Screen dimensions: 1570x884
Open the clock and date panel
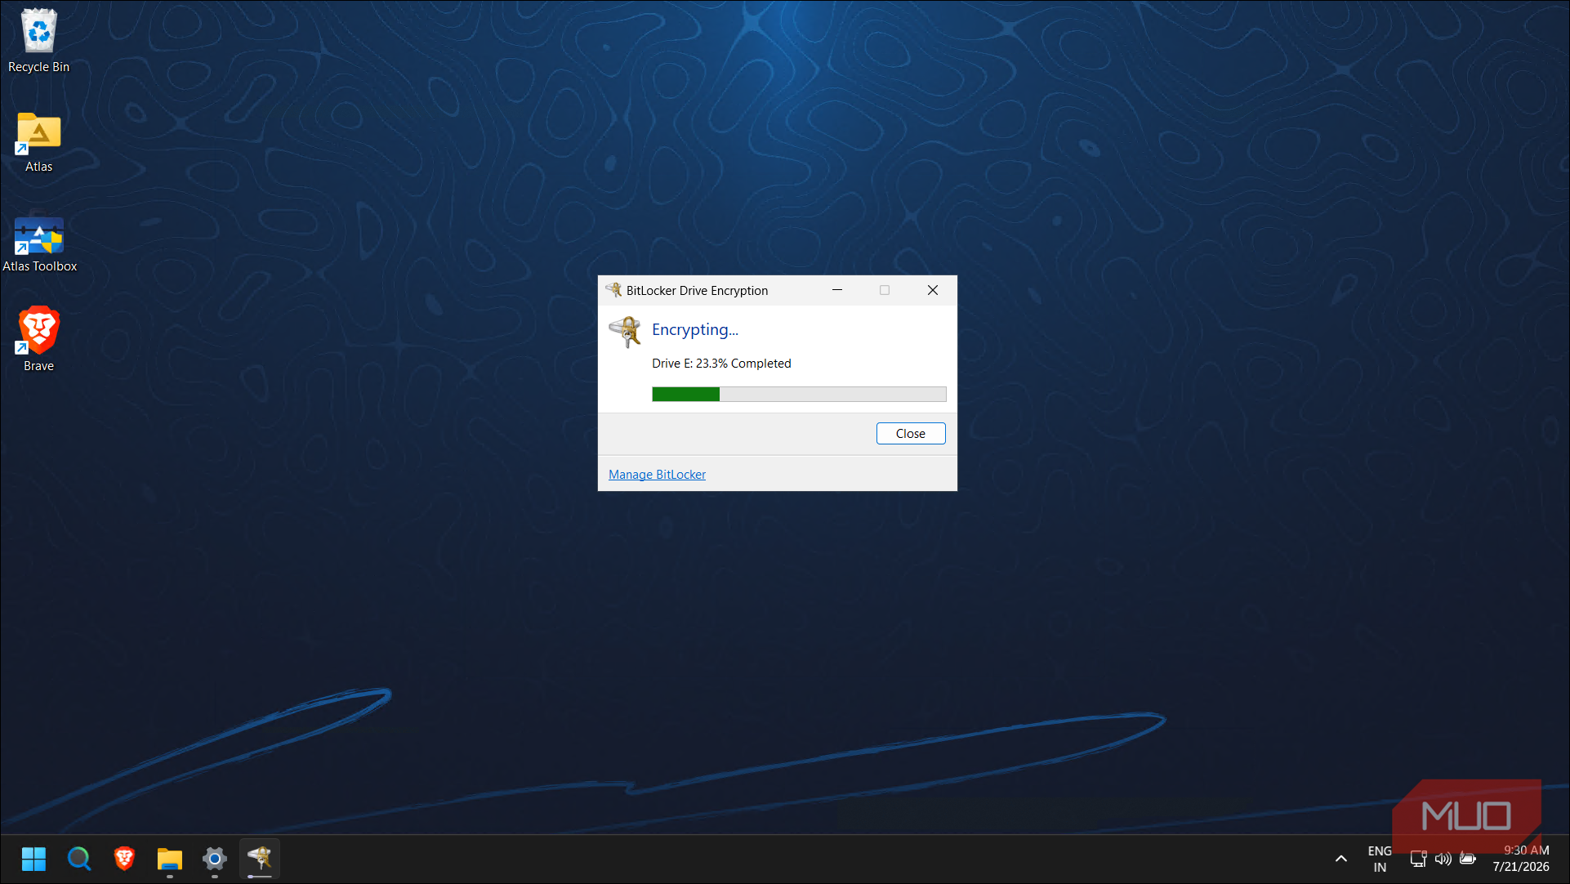point(1521,859)
